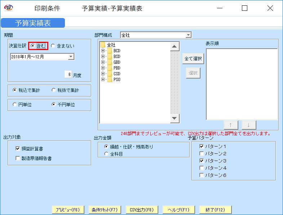Expand the BCD tree node
The width and height of the screenshot is (283, 215).
point(103,51)
